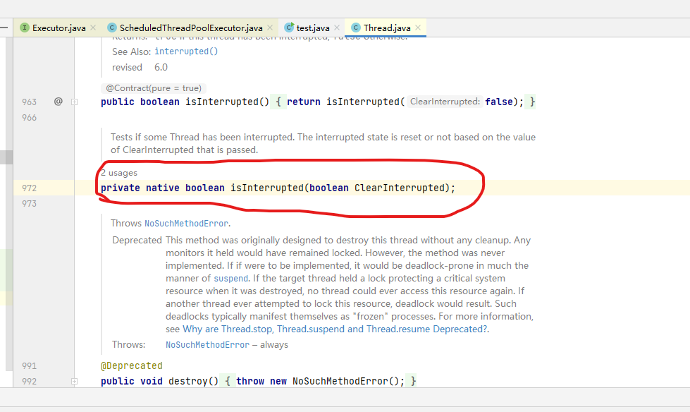The image size is (690, 412).
Task: Open the interrupted() See Also link
Action: [186, 51]
